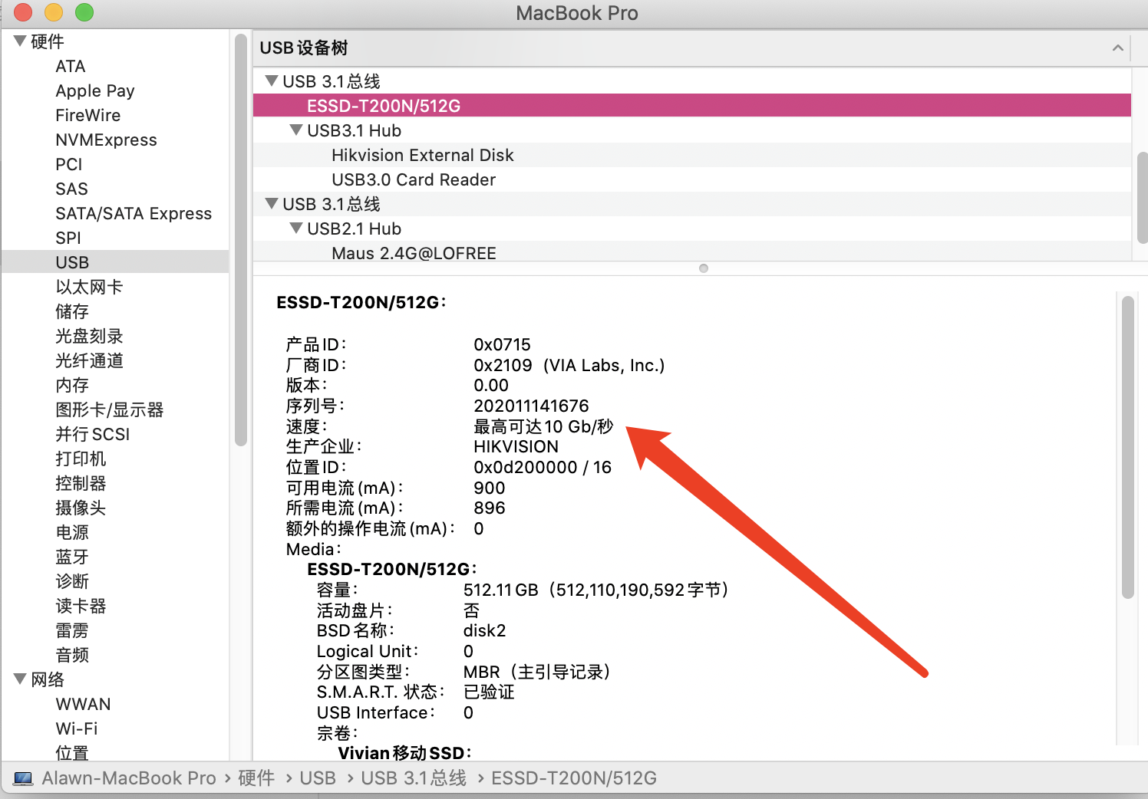Select 电源 power entry
This screenshot has width=1148, height=799.
click(72, 532)
